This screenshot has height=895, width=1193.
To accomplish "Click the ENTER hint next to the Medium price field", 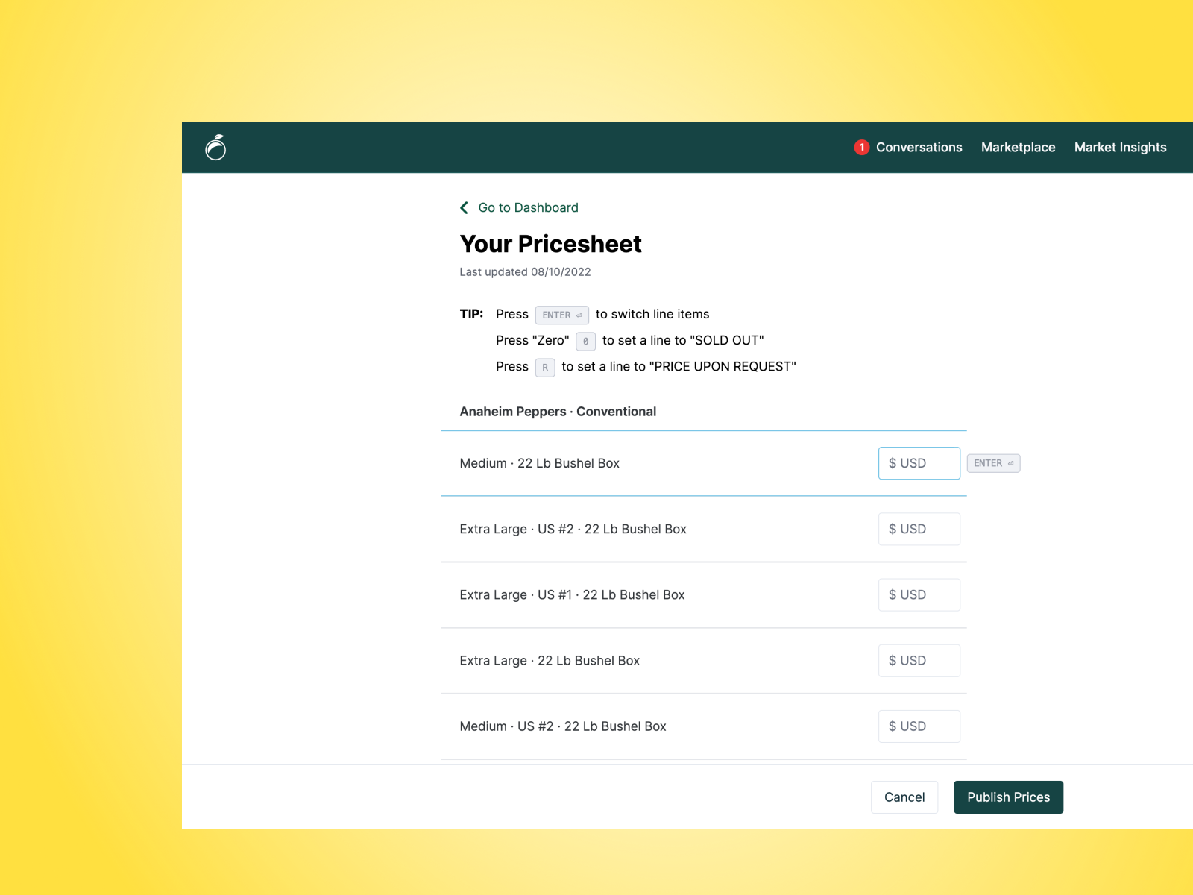I will point(993,462).
